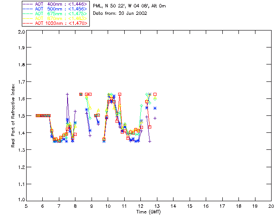
Task: Click the x-axis tick label 17
Action: click(222, 206)
